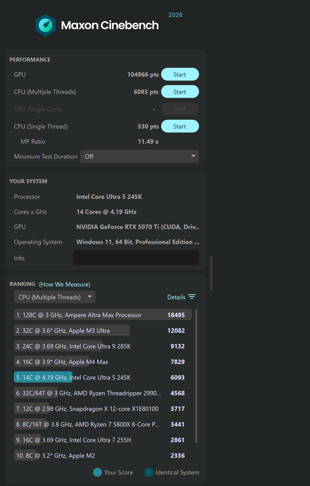310x486 pixels.
Task: Start the CPU Single Thread benchmark
Action: click(180, 126)
